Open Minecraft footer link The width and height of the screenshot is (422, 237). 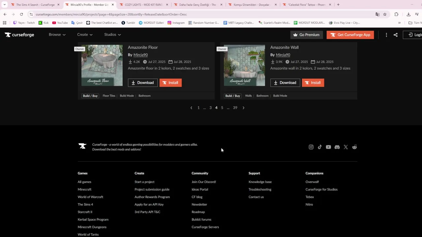pyautogui.click(x=84, y=189)
